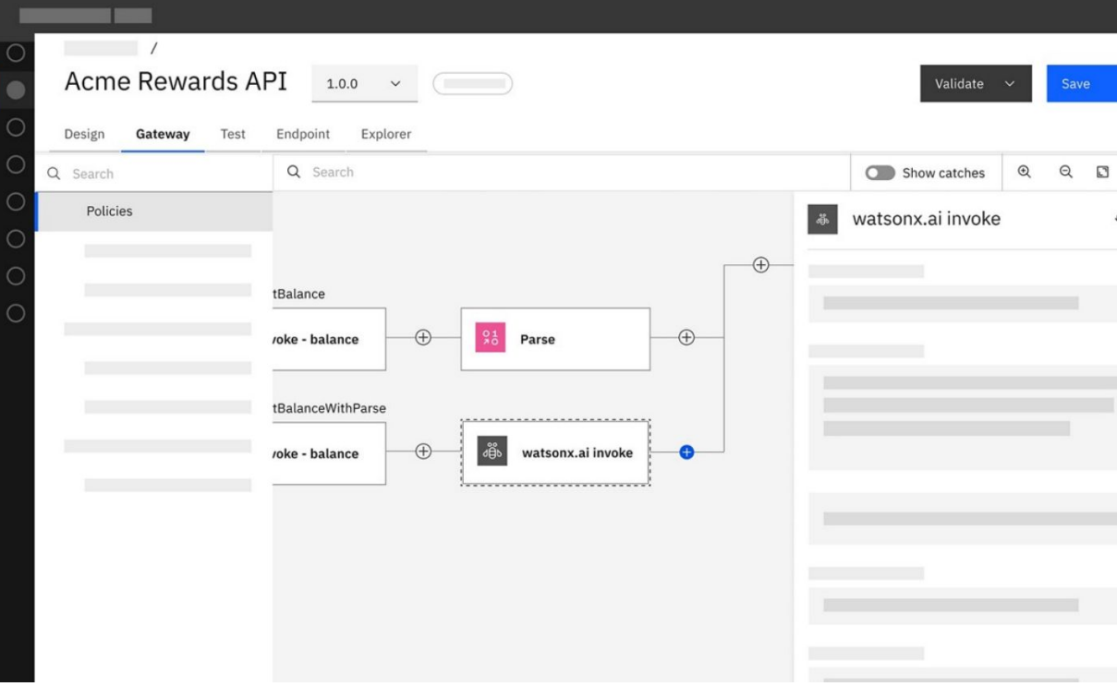Click the watsonx.ai invoke node icon
Image resolution: width=1117 pixels, height=686 pixels.
(492, 451)
